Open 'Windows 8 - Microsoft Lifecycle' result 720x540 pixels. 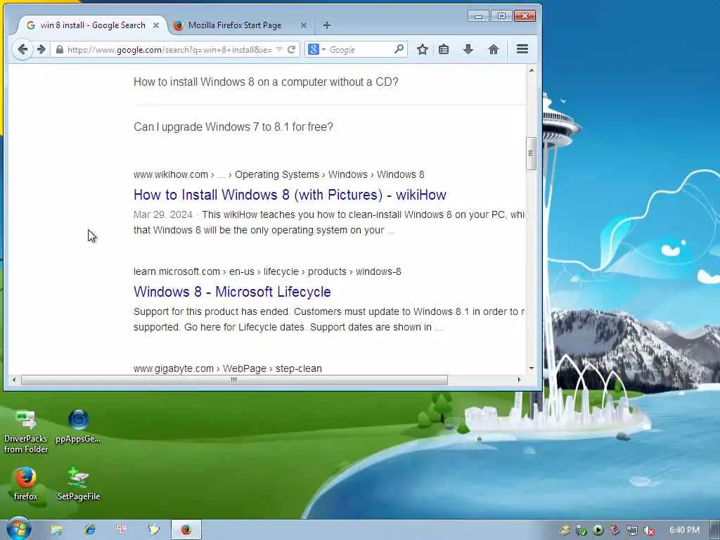pos(232,292)
